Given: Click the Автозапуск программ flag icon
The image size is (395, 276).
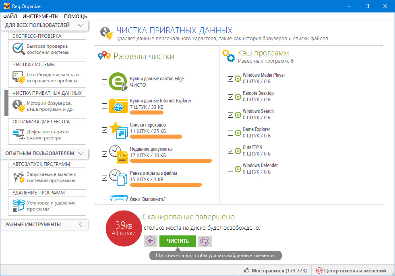Looking at the screenshot, I should point(19,177).
